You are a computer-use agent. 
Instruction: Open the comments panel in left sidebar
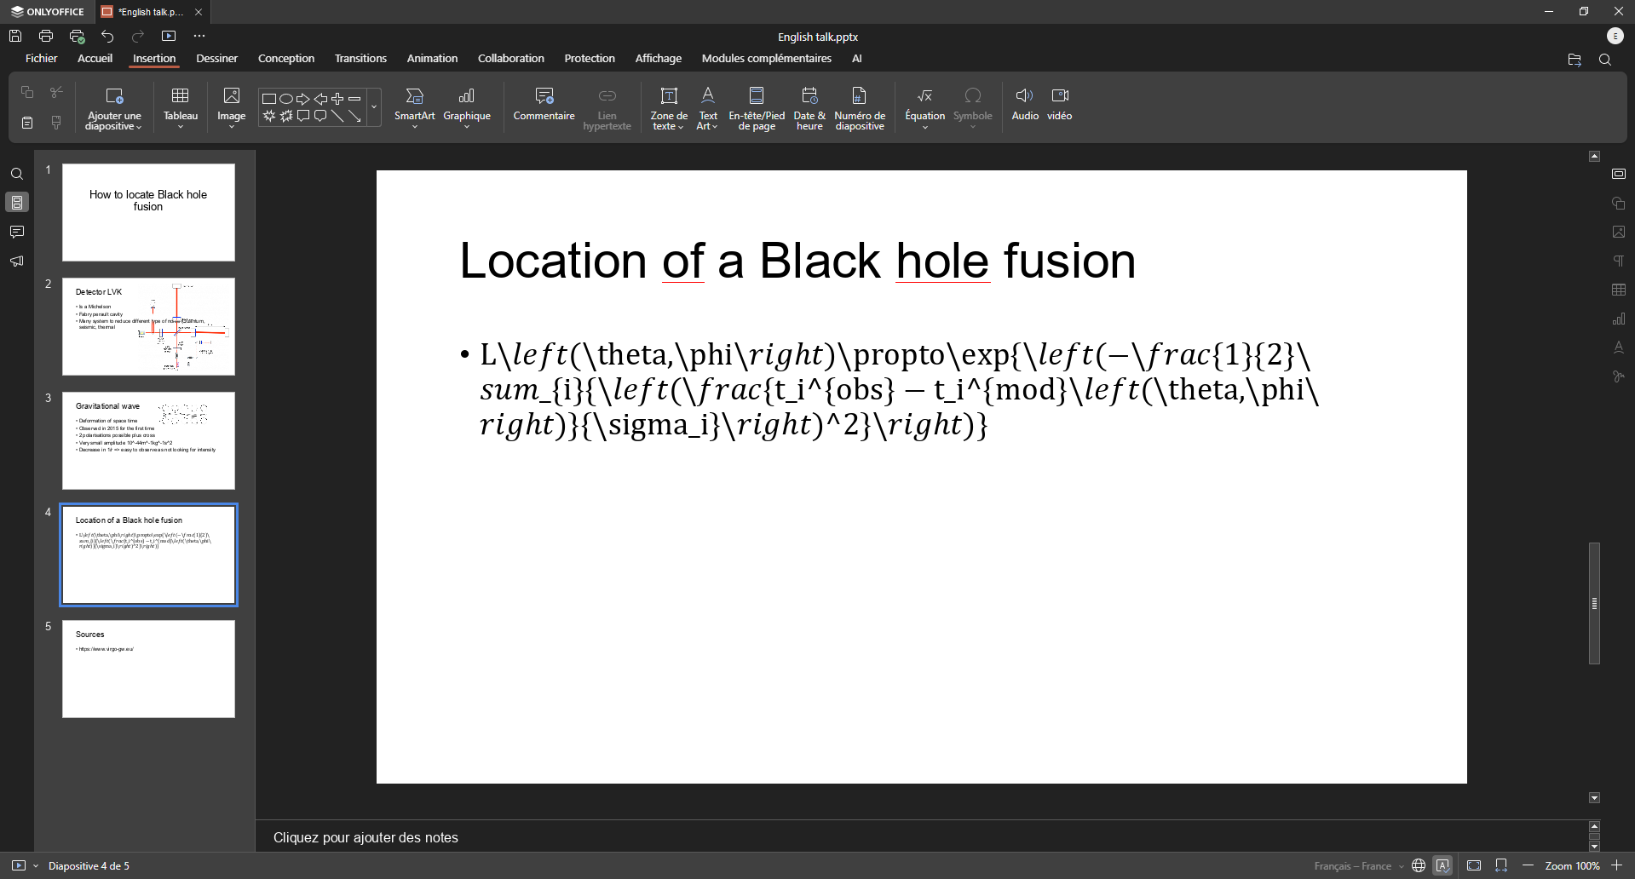coord(17,233)
